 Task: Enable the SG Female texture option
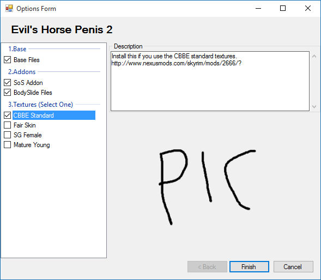[x=8, y=135]
